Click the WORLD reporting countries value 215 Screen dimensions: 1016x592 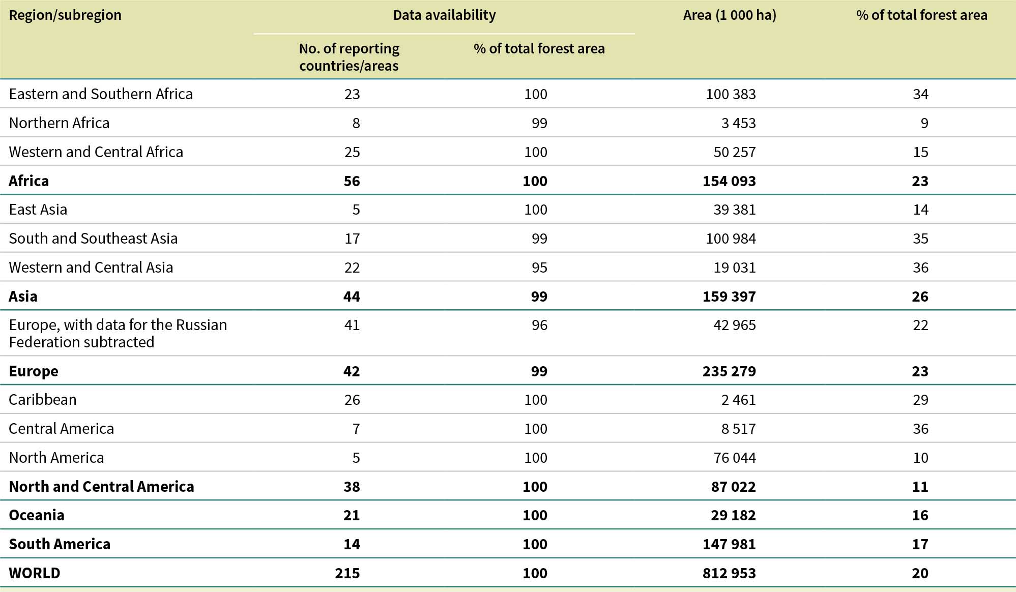point(347,573)
